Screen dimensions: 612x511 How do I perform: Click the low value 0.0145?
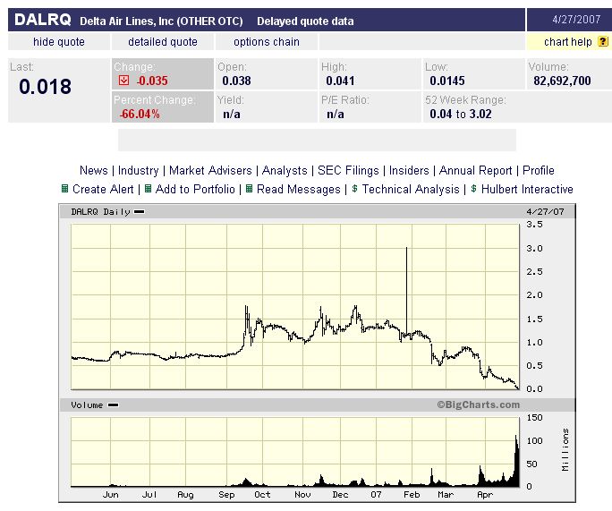click(x=447, y=81)
